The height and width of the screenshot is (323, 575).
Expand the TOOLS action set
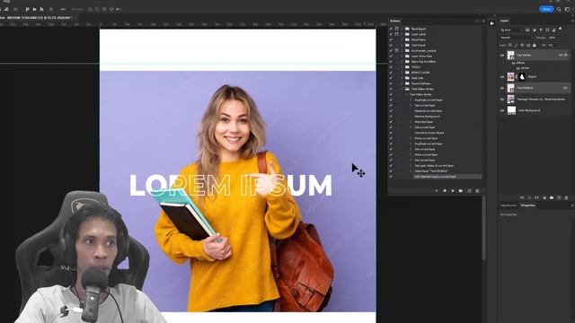click(x=402, y=67)
